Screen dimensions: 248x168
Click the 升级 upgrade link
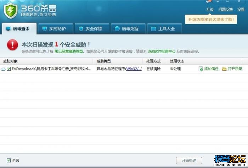[x=210, y=10]
